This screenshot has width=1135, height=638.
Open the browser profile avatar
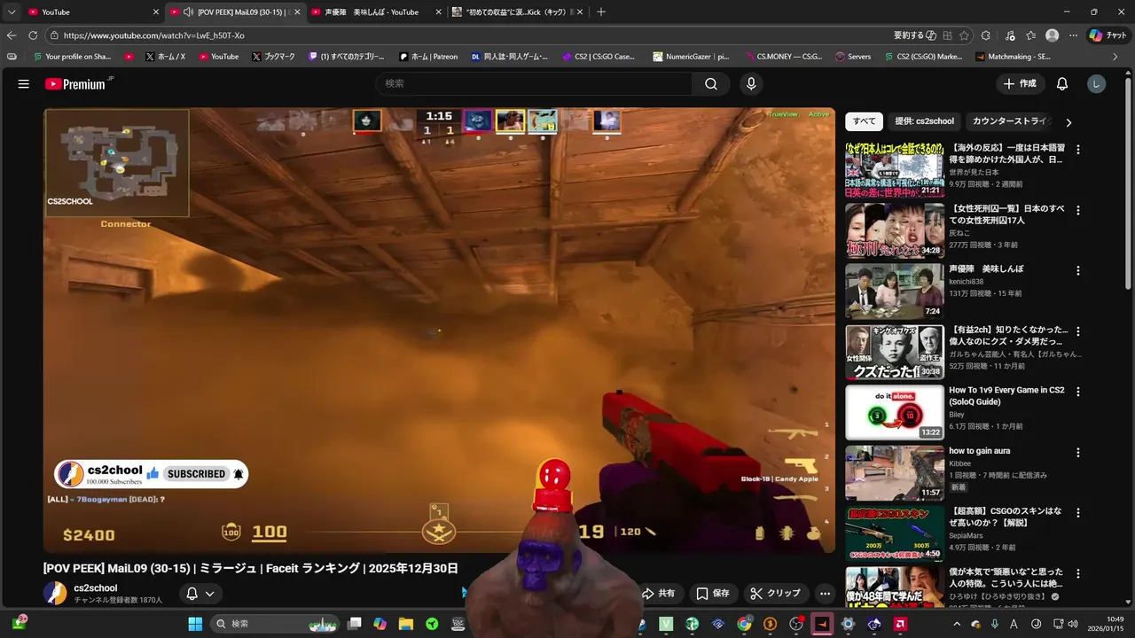point(1053,35)
